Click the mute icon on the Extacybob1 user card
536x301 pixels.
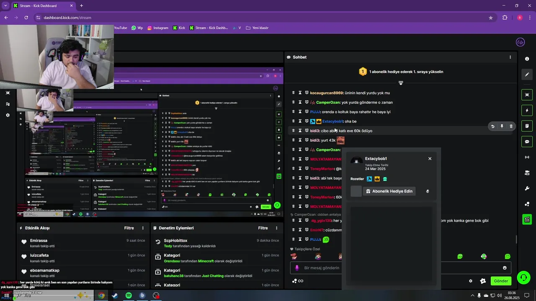(x=428, y=191)
